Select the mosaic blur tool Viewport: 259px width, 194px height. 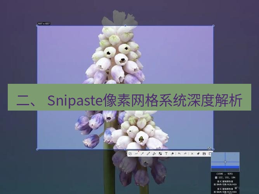click(x=160, y=154)
